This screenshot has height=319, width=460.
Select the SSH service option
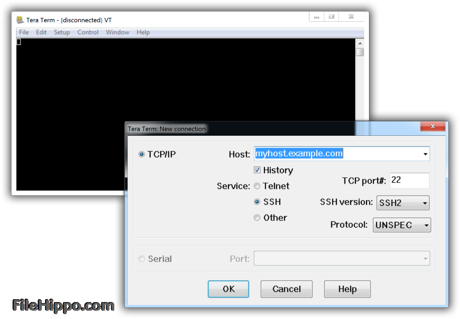tap(257, 202)
